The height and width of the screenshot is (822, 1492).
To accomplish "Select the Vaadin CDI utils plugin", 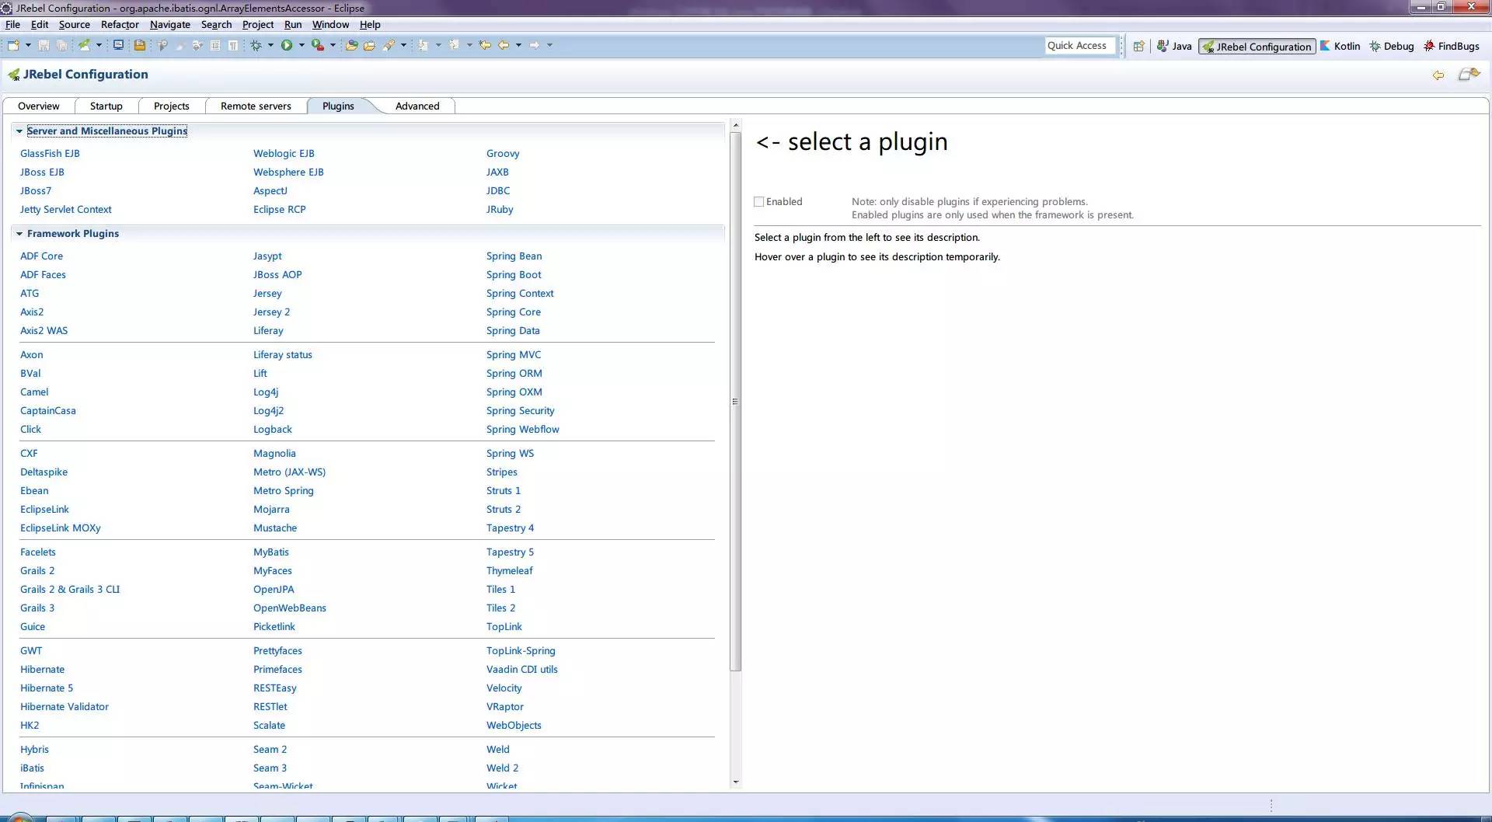I will [x=522, y=670].
